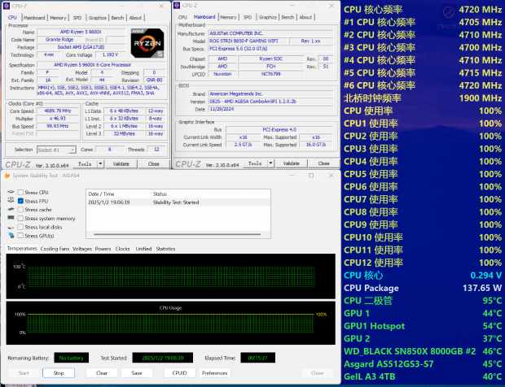The height and width of the screenshot is (387, 505).
Task: Open the Bench tab in the right CPU-Z window
Action: pos(288,17)
